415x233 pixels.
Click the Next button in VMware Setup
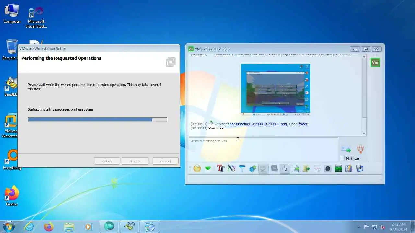tap(135, 161)
